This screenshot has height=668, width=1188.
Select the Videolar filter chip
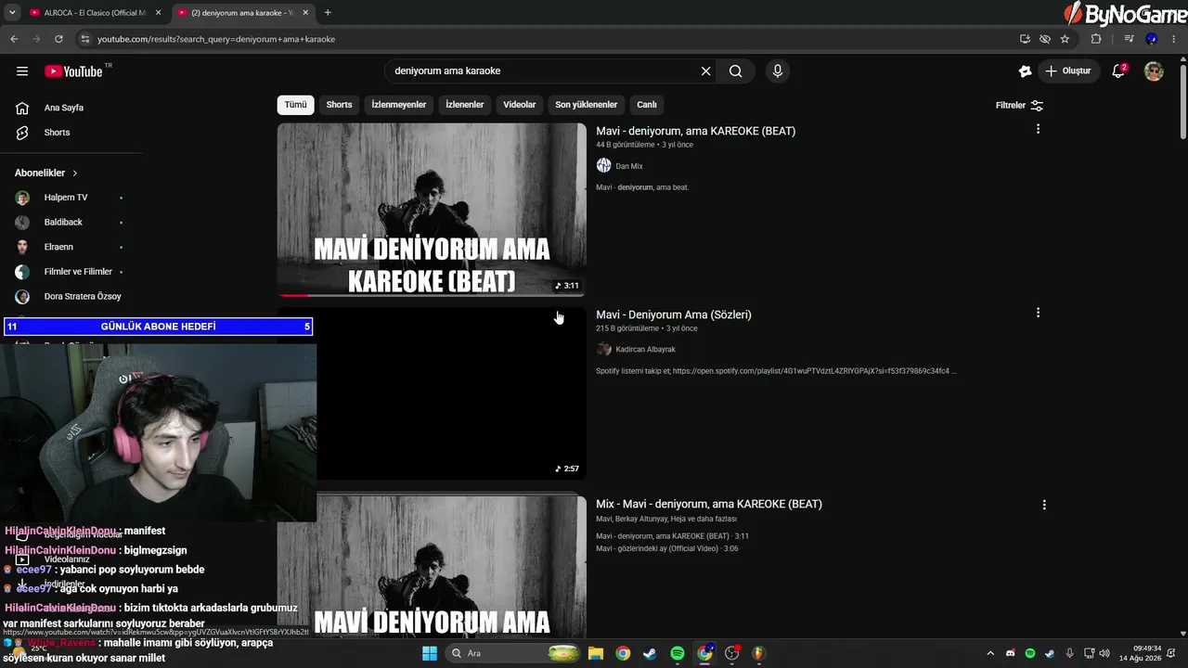520,105
